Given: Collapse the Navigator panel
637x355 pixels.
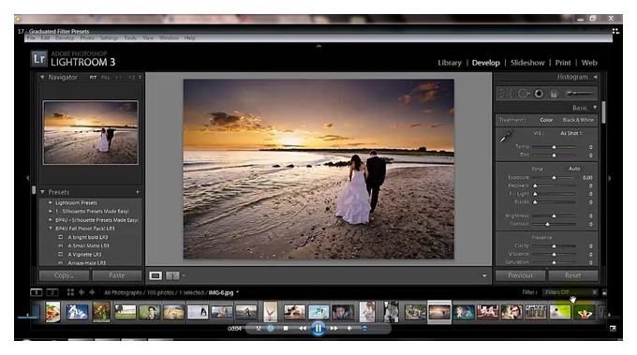Looking at the screenshot, I should tap(42, 77).
